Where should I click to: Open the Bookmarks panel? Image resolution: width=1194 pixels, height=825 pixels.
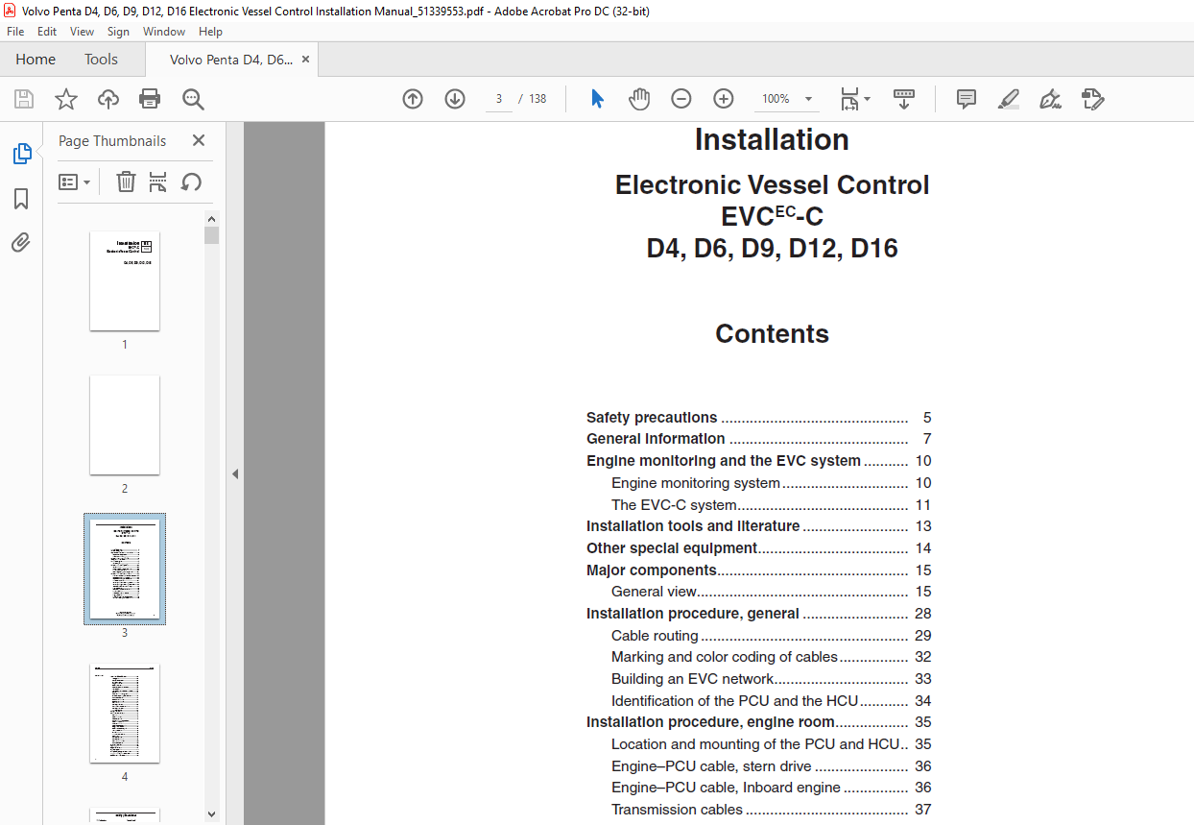(x=21, y=199)
